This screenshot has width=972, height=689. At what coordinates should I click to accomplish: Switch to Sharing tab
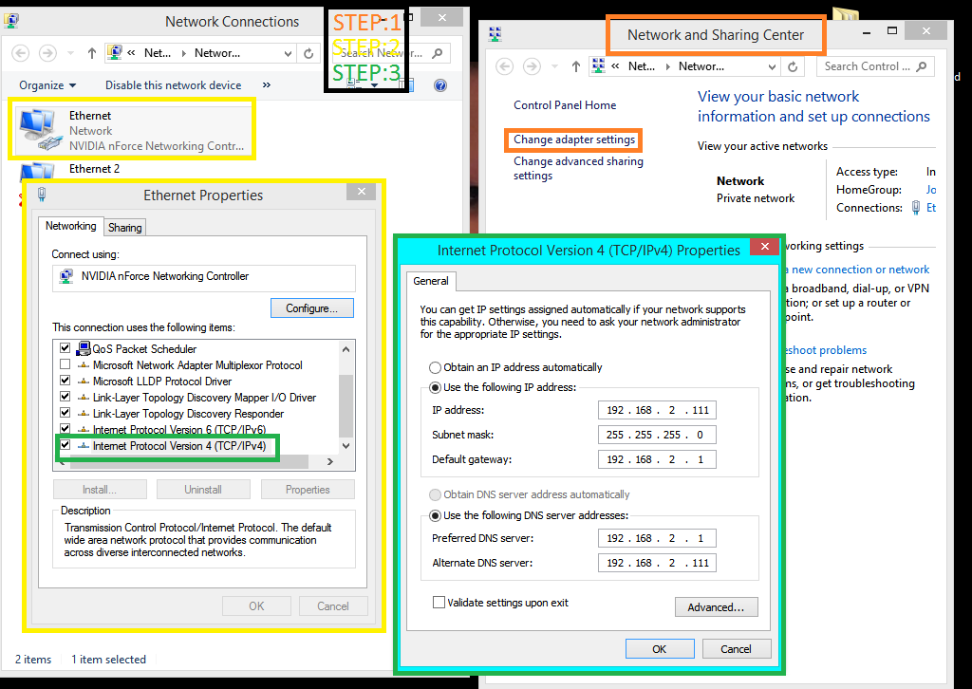(x=125, y=228)
